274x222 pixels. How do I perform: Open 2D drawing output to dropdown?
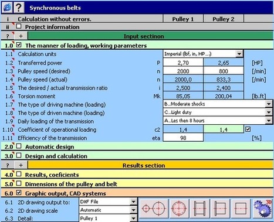tap(133, 201)
